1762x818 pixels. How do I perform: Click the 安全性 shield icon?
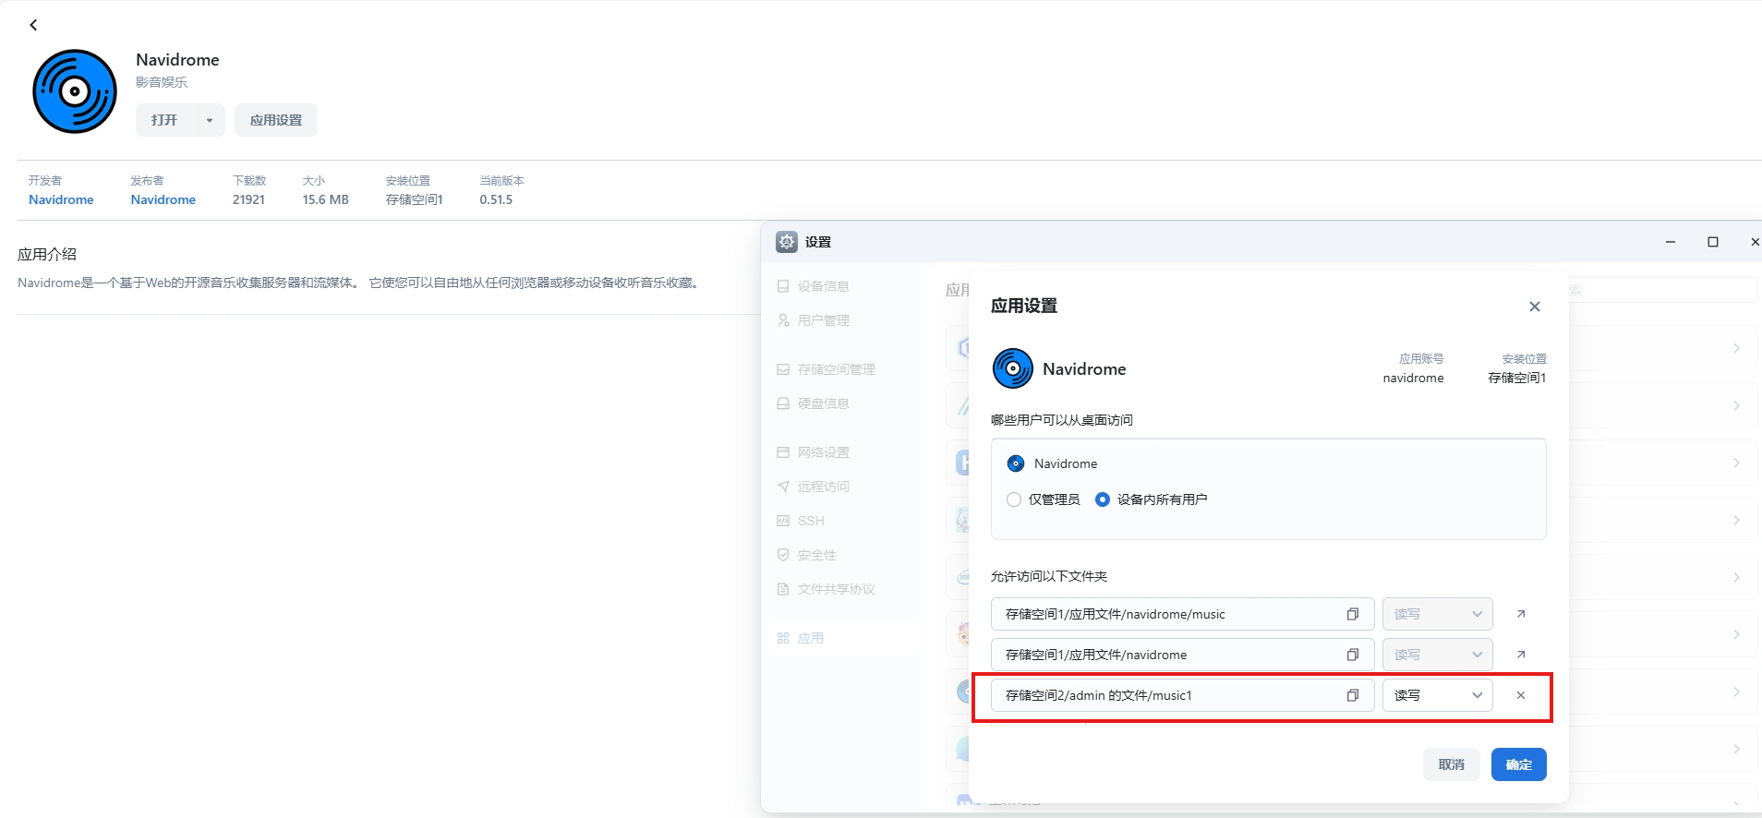pyautogui.click(x=783, y=555)
